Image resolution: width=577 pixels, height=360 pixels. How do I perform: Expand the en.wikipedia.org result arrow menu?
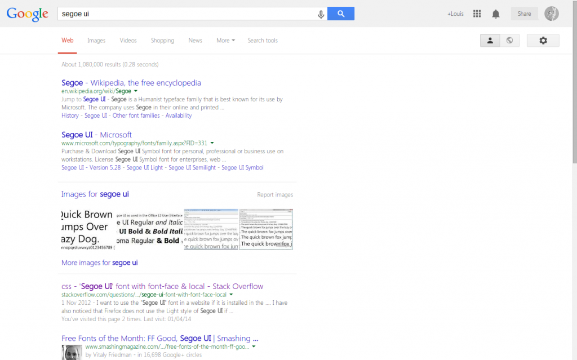coord(136,91)
